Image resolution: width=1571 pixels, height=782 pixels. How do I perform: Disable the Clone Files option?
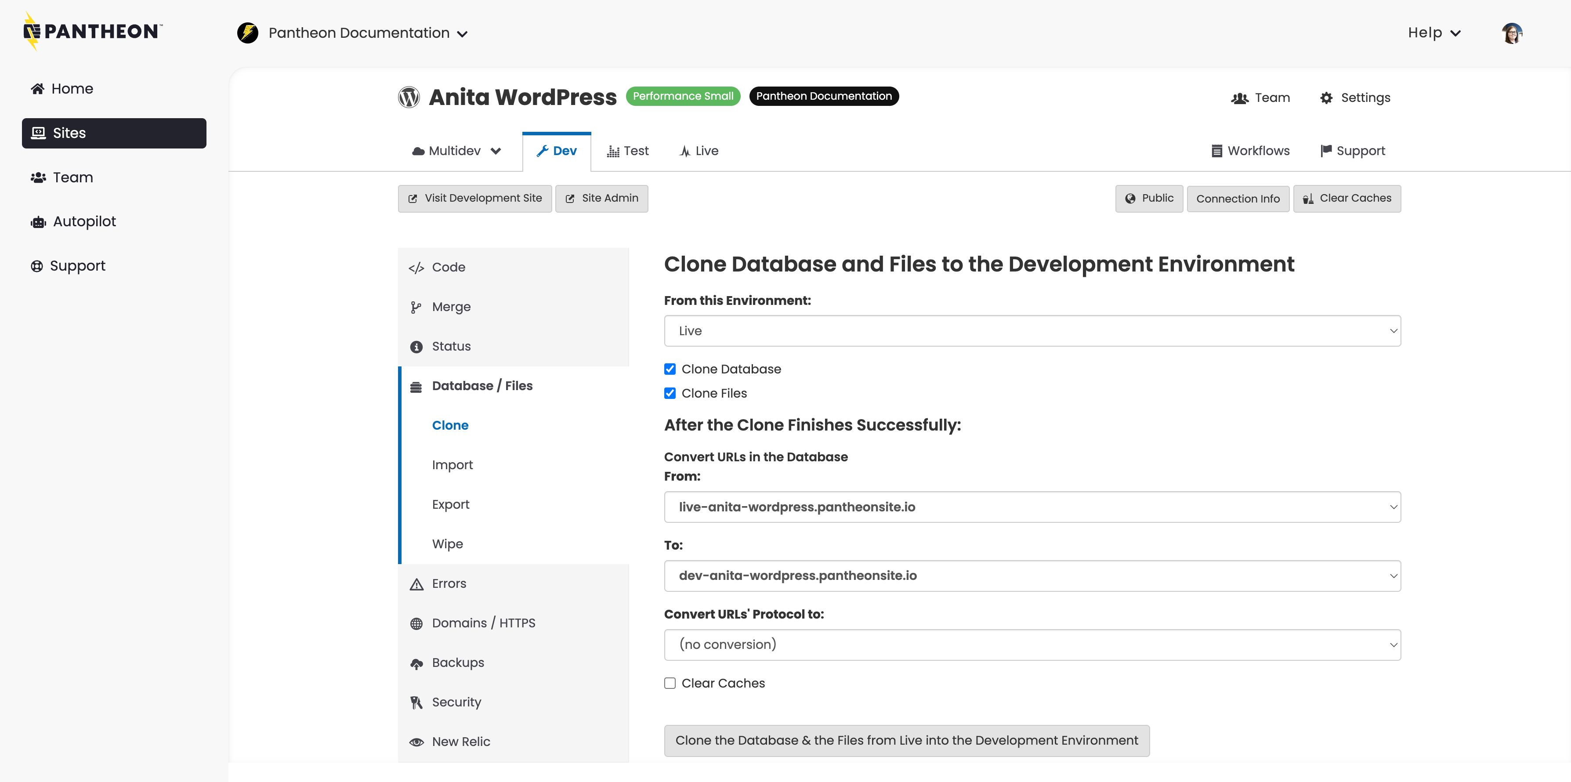670,393
